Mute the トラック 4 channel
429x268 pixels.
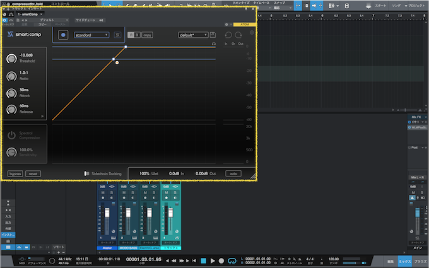click(167, 192)
